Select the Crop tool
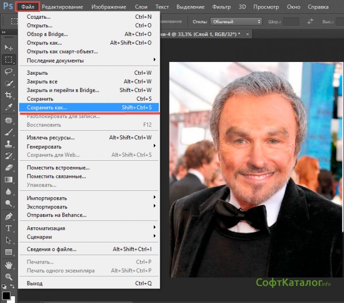344x303 pixels. click(8, 95)
